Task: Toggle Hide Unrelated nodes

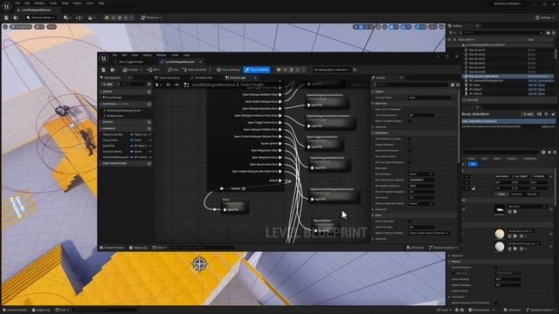Action: coord(195,70)
